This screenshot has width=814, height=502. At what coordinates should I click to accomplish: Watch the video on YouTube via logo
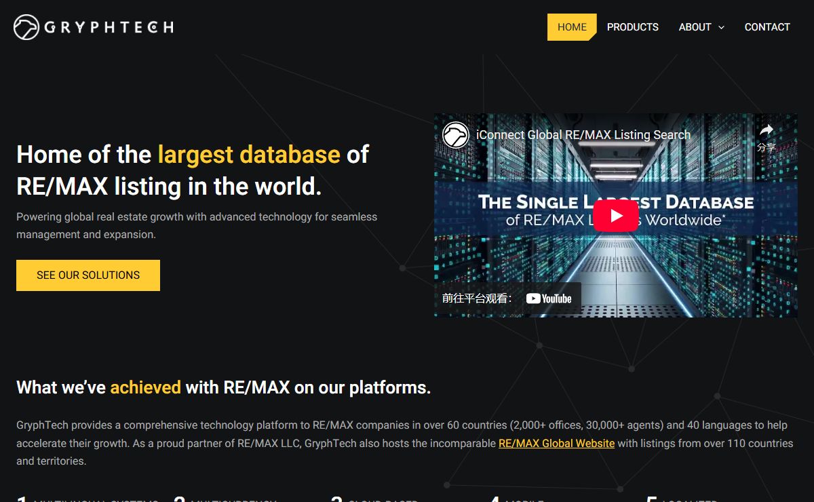pyautogui.click(x=549, y=298)
